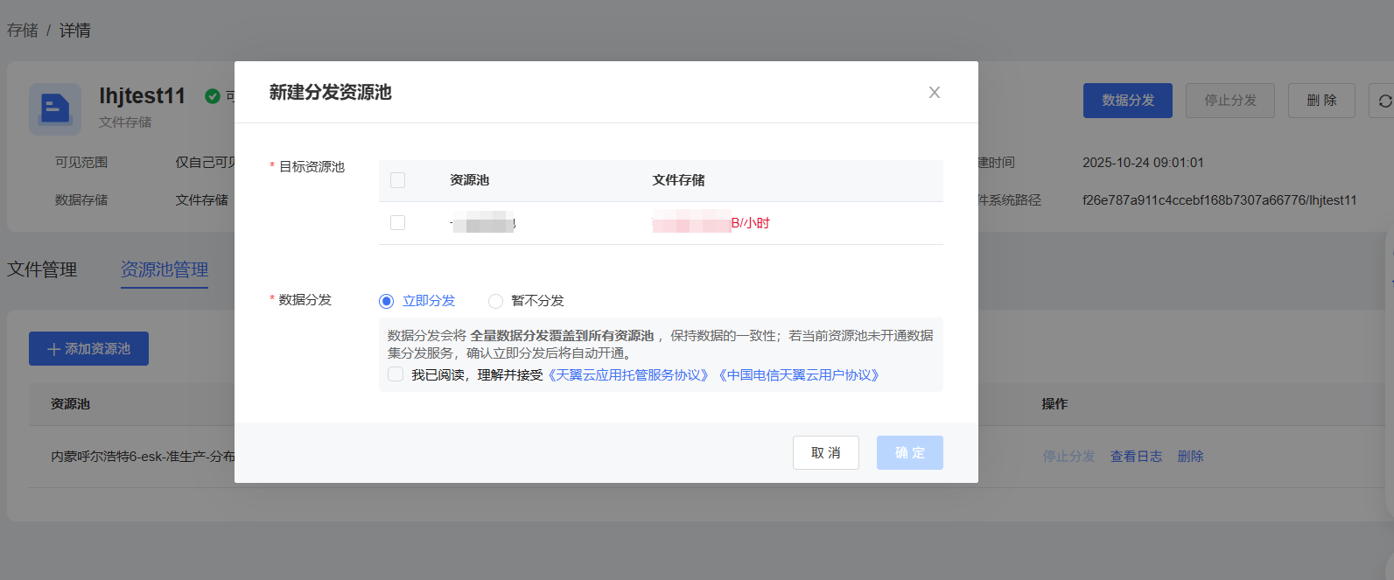The width and height of the screenshot is (1394, 580).
Task: Tick the select-all checkbox in table header
Action: 398,180
